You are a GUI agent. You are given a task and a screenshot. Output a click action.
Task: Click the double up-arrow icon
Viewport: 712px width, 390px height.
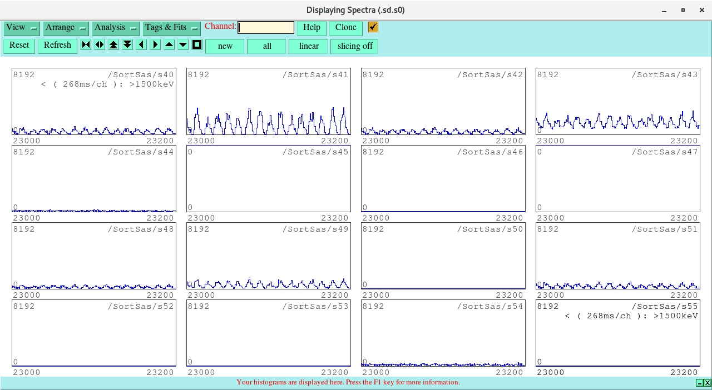113,45
